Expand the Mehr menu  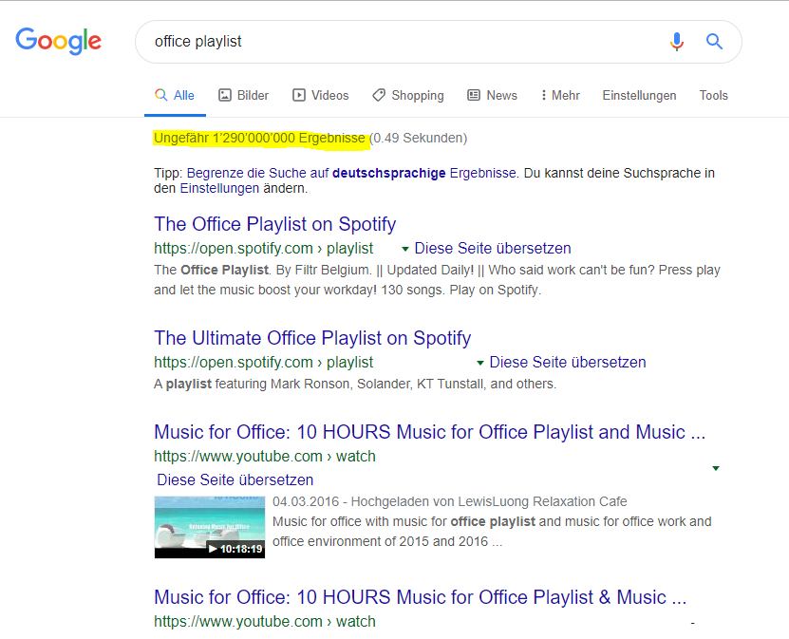click(560, 95)
